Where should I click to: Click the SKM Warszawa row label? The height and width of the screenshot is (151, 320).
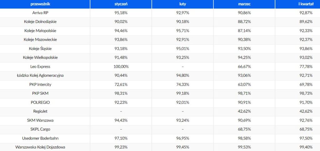pos(40,120)
